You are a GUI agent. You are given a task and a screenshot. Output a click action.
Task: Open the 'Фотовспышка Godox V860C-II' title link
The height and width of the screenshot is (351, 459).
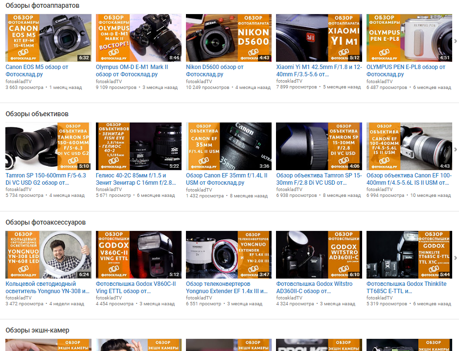pyautogui.click(x=135, y=287)
